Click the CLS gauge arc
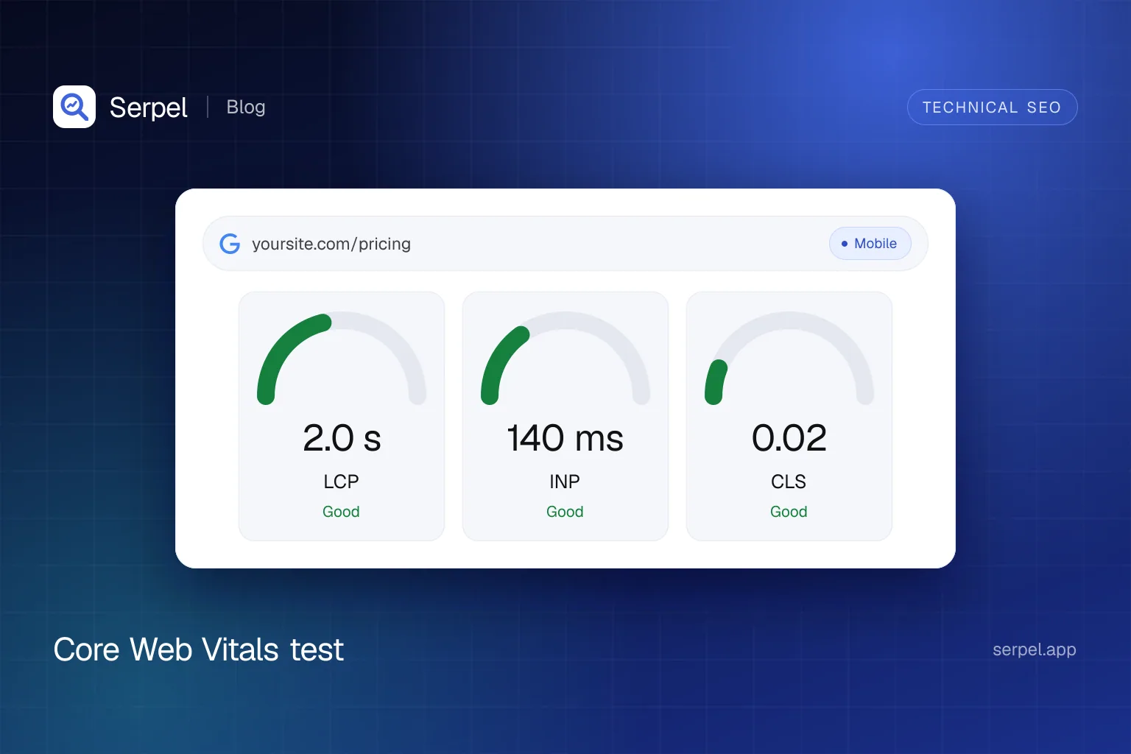Viewport: 1131px width, 754px height. pyautogui.click(x=789, y=359)
